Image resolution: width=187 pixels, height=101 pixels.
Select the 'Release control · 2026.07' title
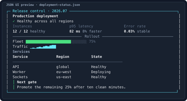pyautogui.click(x=40, y=11)
